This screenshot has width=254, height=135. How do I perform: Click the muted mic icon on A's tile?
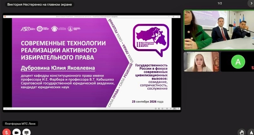click(252, 68)
